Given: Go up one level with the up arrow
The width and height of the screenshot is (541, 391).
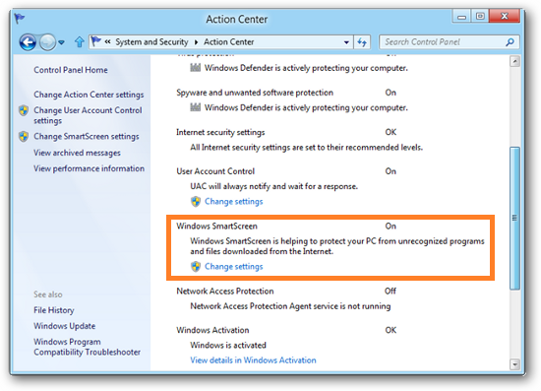Looking at the screenshot, I should click(x=80, y=42).
